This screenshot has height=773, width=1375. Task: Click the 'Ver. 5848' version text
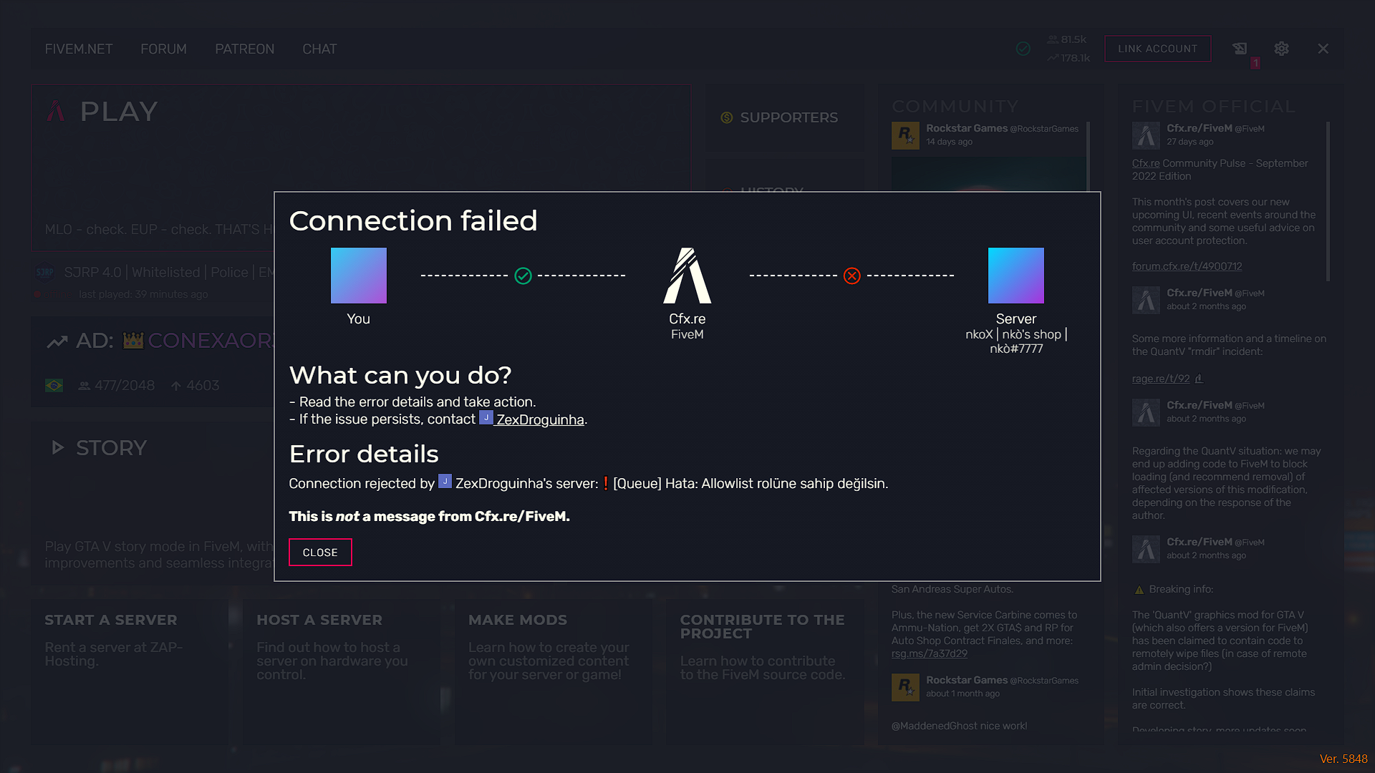[1343, 759]
